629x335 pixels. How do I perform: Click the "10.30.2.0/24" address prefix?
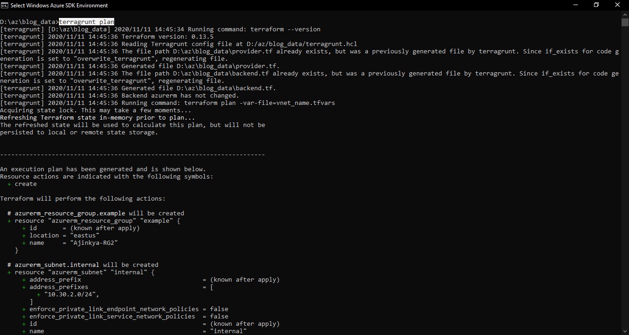coord(70,295)
